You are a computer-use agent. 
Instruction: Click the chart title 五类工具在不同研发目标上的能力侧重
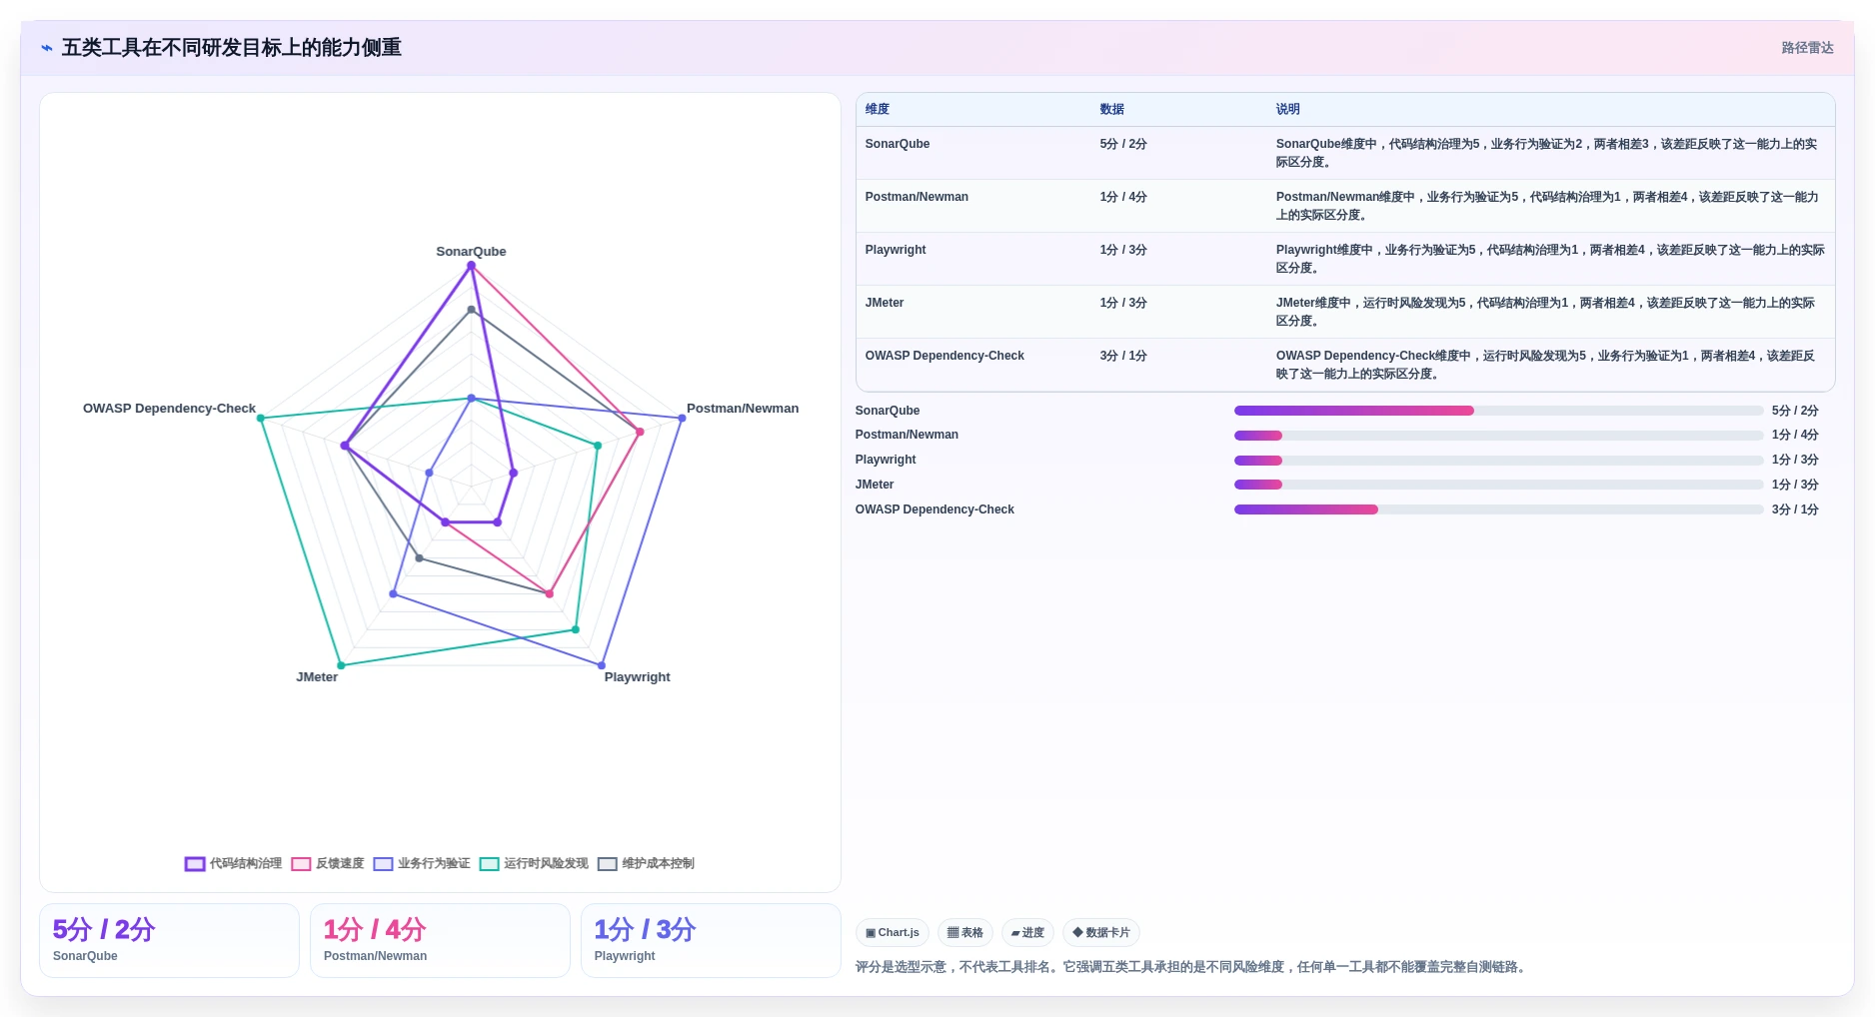(232, 48)
